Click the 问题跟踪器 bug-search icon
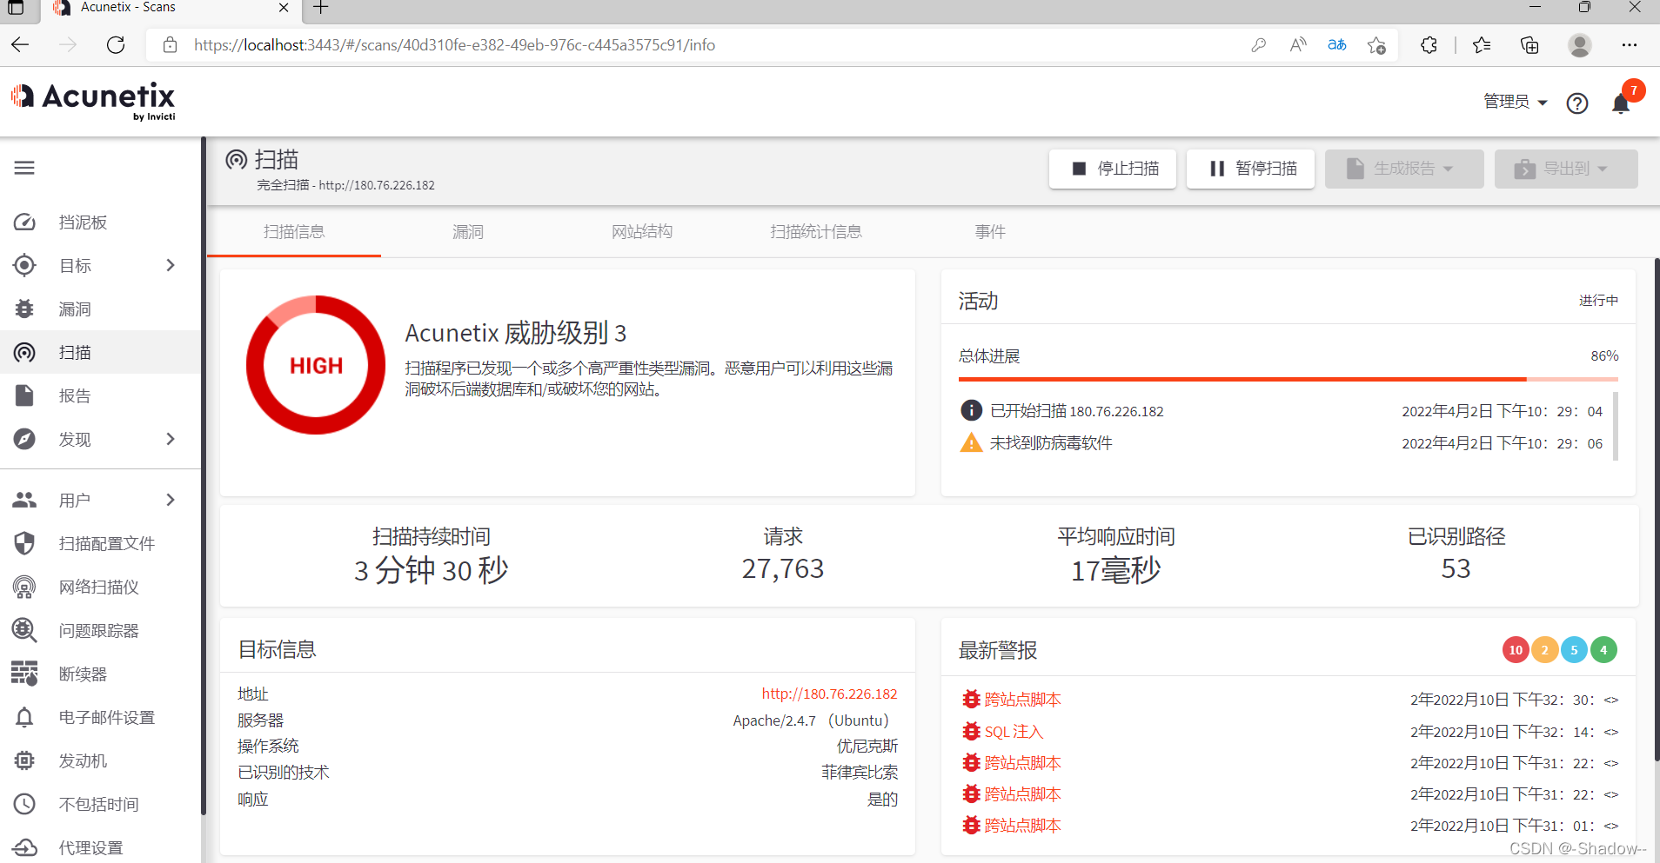This screenshot has width=1660, height=863. tap(24, 630)
